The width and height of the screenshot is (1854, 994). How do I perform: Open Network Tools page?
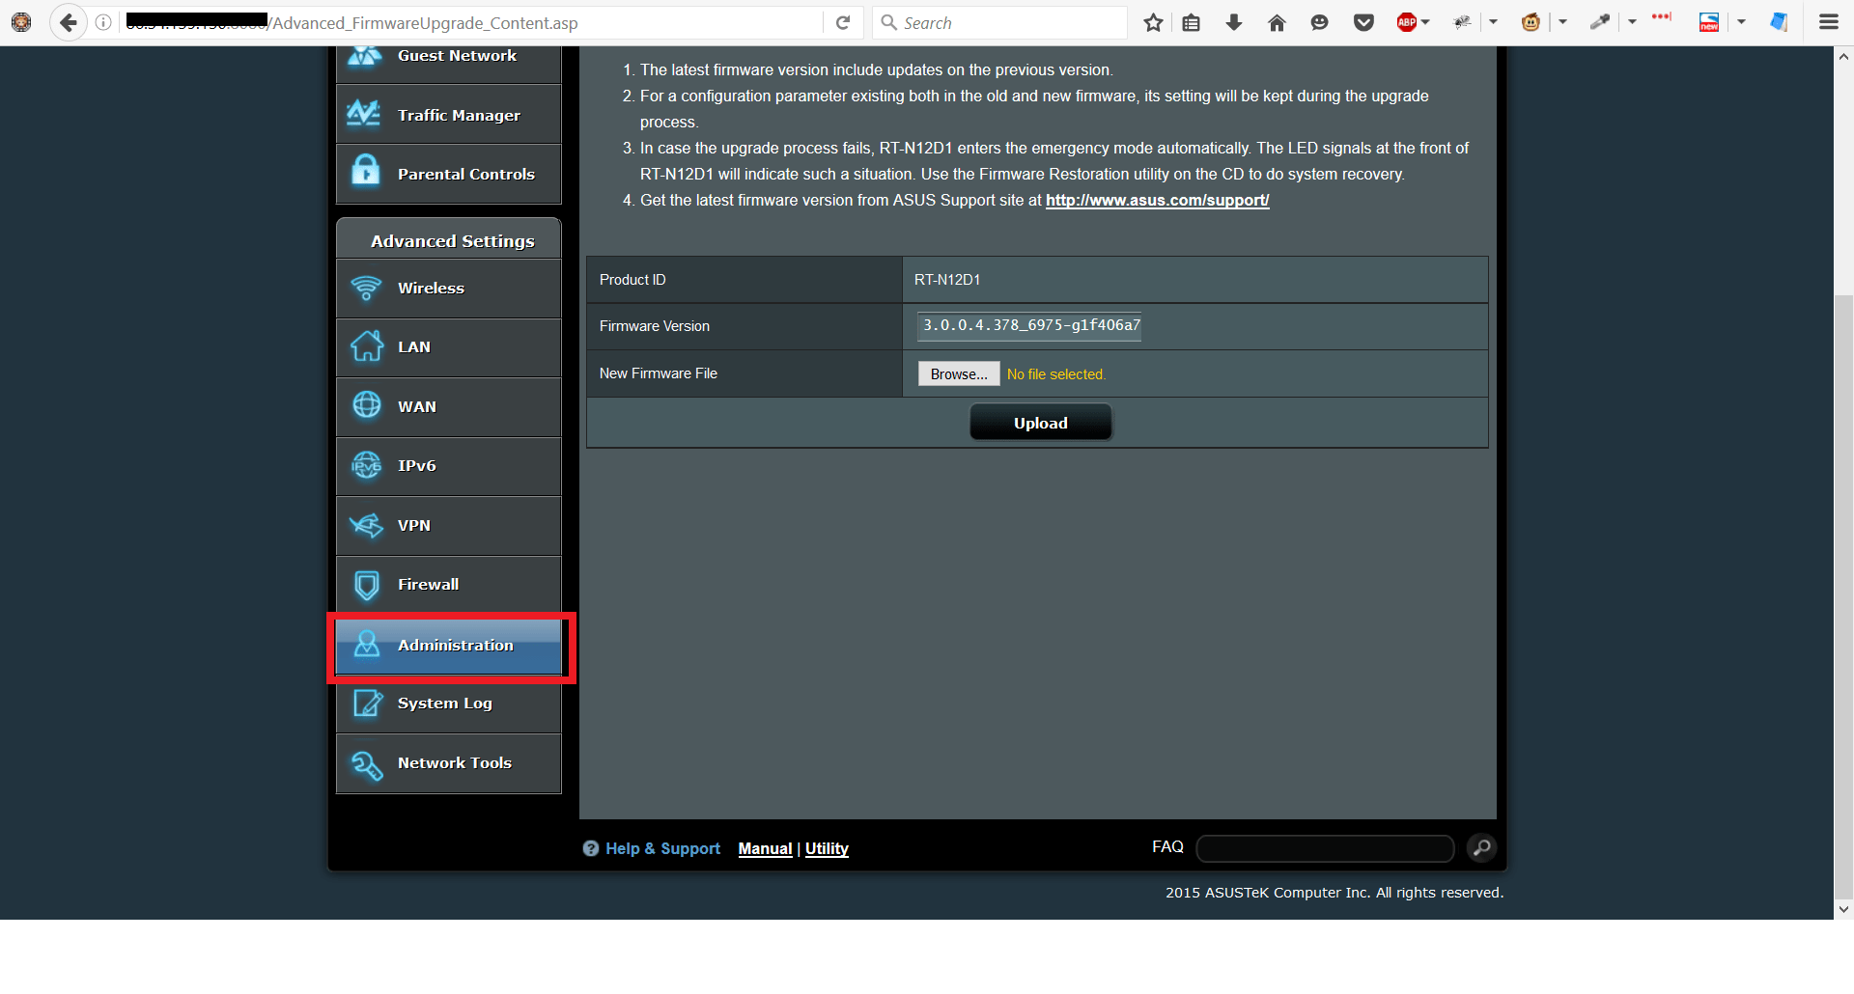(x=448, y=763)
